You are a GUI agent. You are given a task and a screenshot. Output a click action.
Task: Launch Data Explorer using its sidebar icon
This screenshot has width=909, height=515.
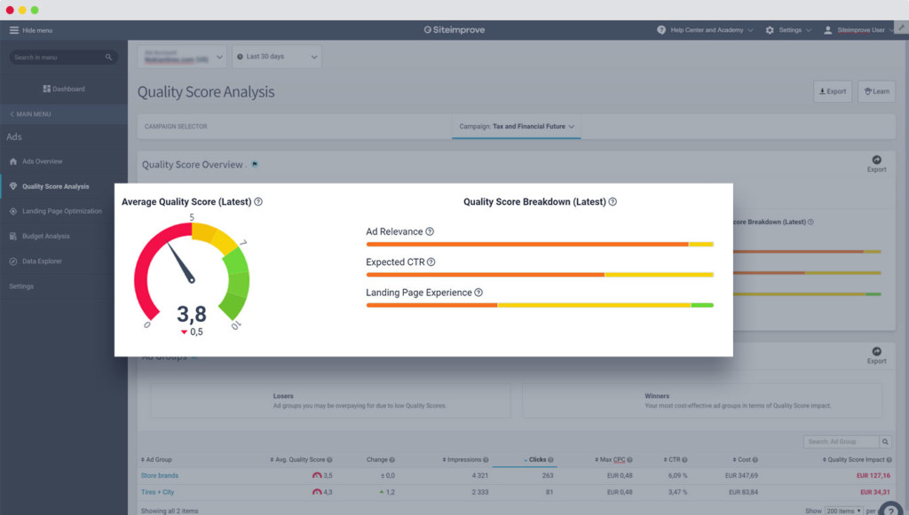[x=12, y=261]
